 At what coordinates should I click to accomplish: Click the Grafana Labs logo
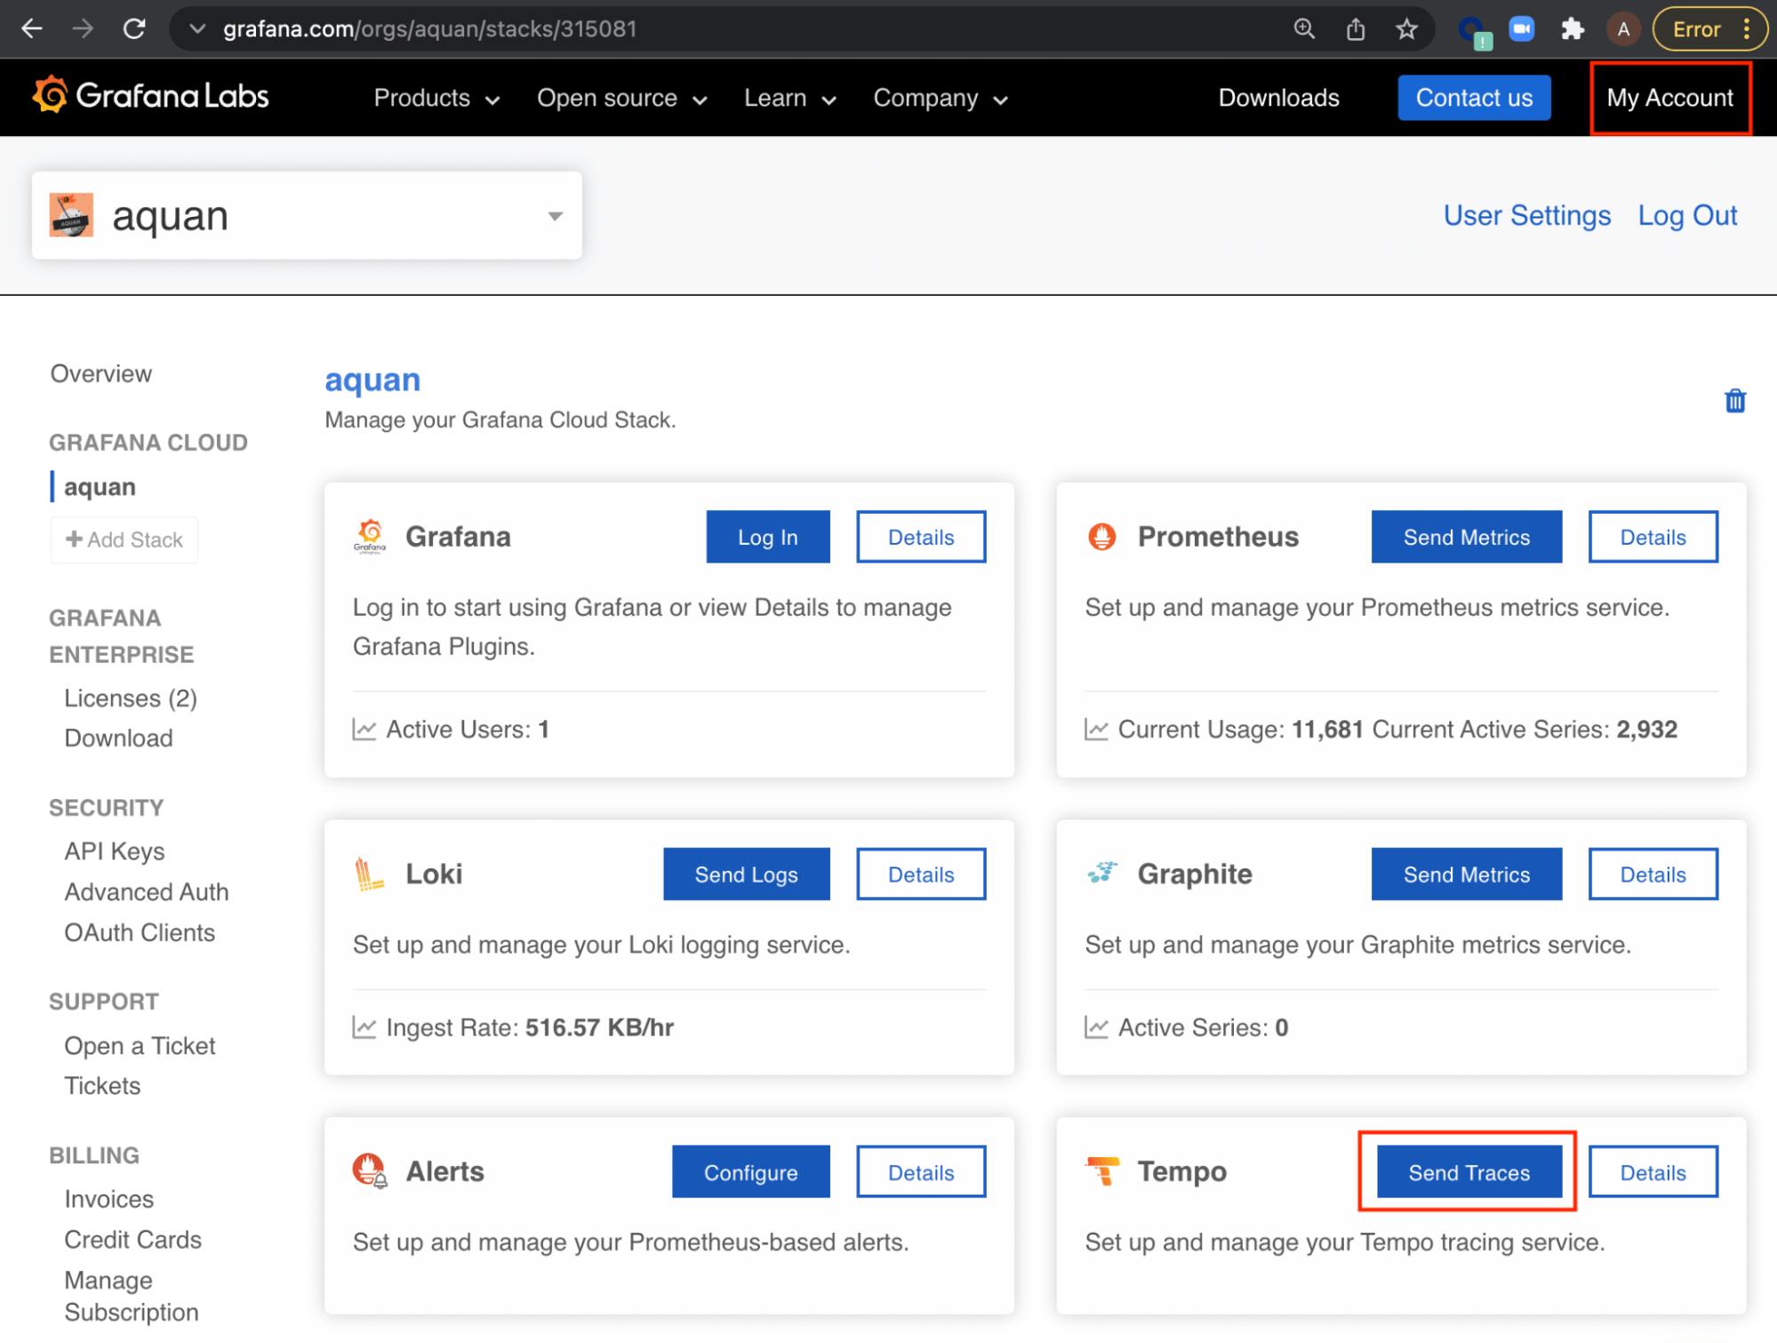[x=149, y=96]
